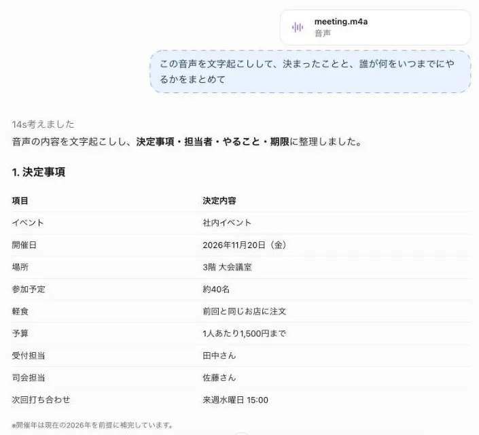Select the '約40名' cell
479x435 pixels.
coord(216,289)
